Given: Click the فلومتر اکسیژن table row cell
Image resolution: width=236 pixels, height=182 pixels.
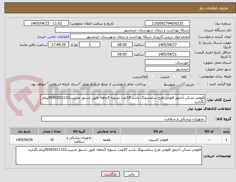Looking at the screenshot, I should click(x=158, y=140).
